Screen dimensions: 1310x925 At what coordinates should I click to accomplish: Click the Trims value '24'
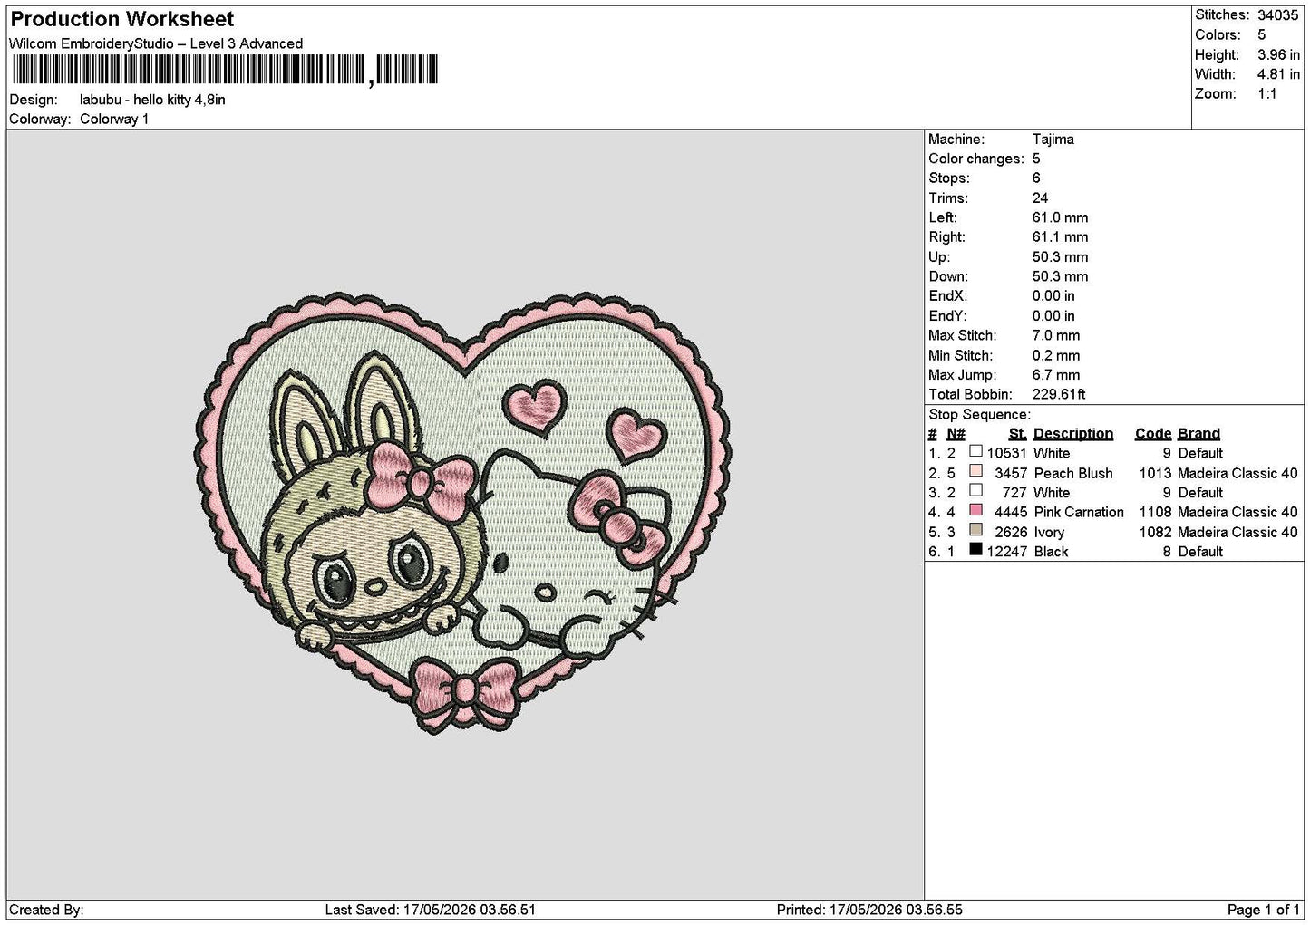1040,198
